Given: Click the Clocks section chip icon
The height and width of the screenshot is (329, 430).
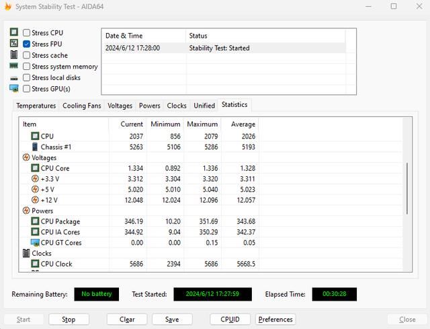Looking at the screenshot, I should coord(26,253).
